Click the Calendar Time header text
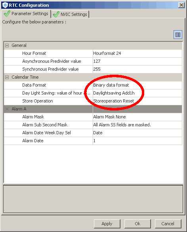 click(25, 77)
